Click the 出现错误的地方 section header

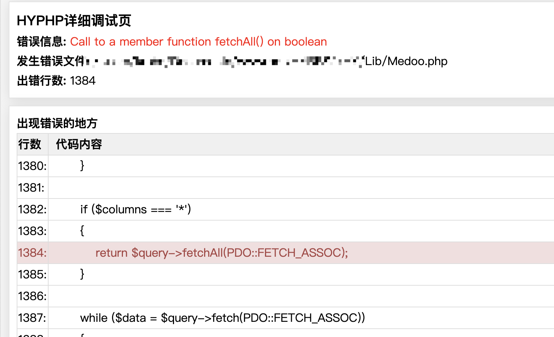coord(57,123)
